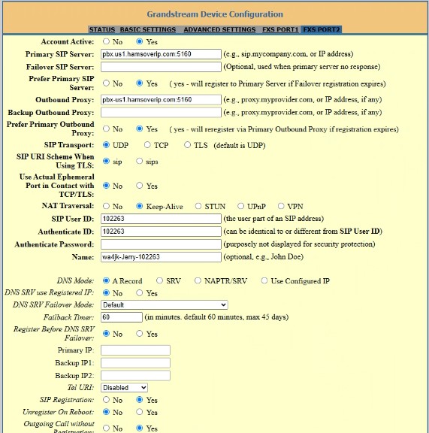Set DNS SRV use Registered IP to Yes
This screenshot has height=433, width=429.
coord(140,292)
